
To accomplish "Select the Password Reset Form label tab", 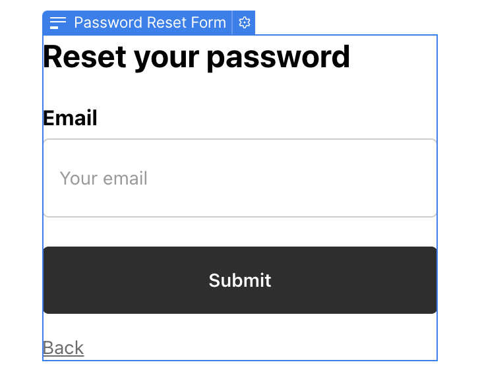I will pyautogui.click(x=150, y=23).
